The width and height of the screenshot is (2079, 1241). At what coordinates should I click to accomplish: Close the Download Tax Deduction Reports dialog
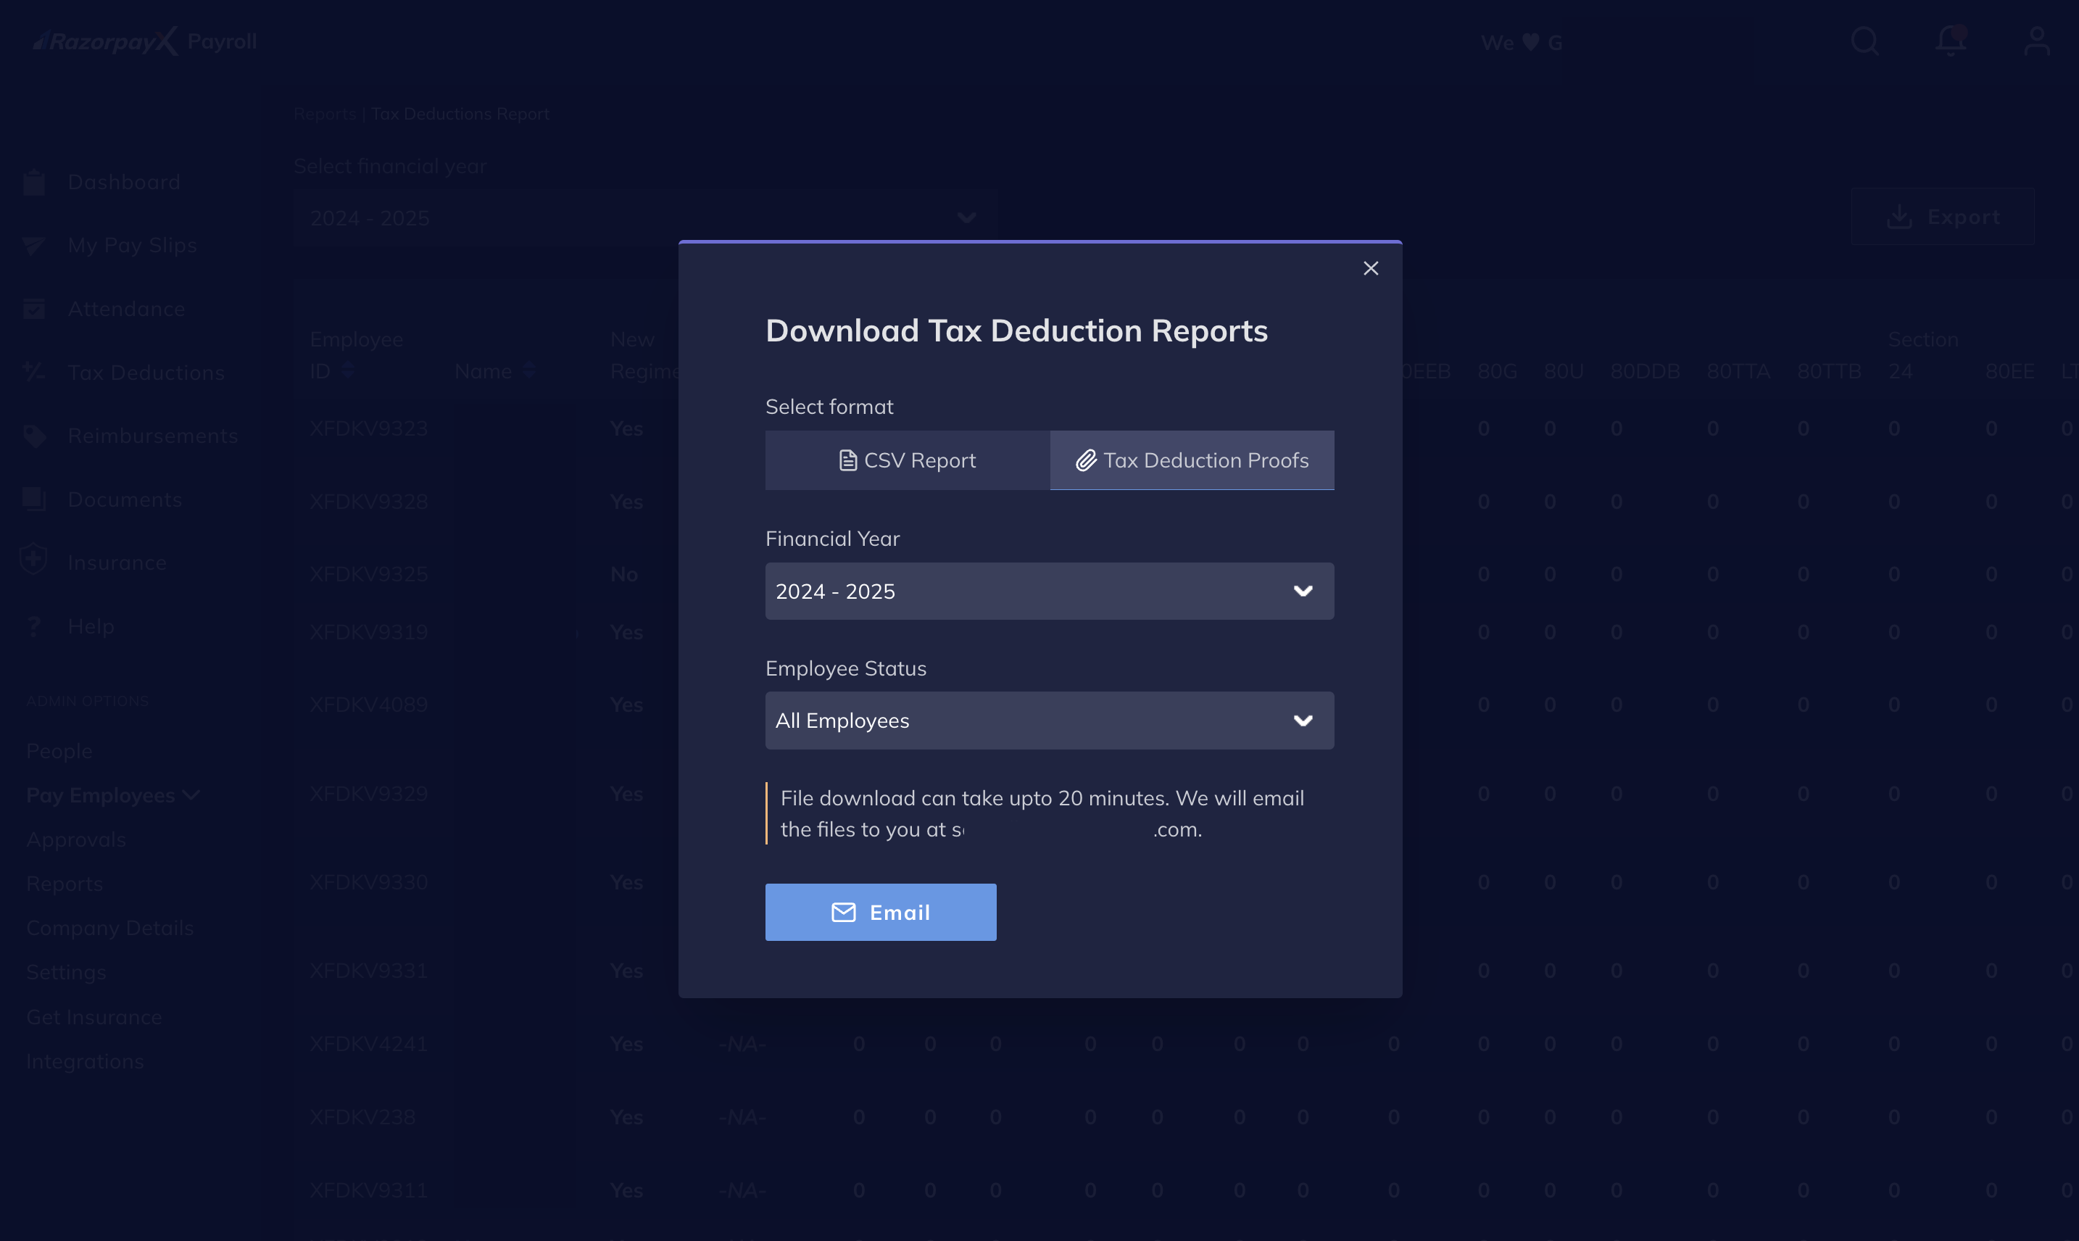[1370, 268]
